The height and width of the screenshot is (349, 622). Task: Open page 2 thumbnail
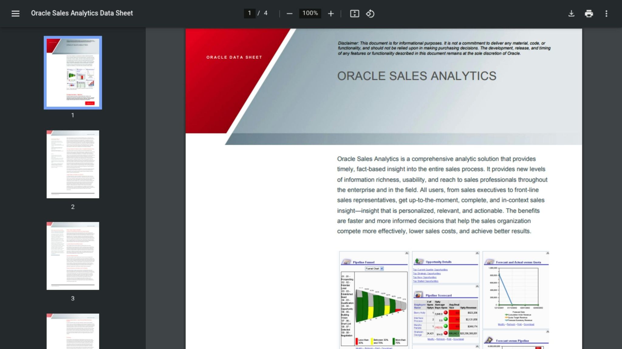(73, 164)
